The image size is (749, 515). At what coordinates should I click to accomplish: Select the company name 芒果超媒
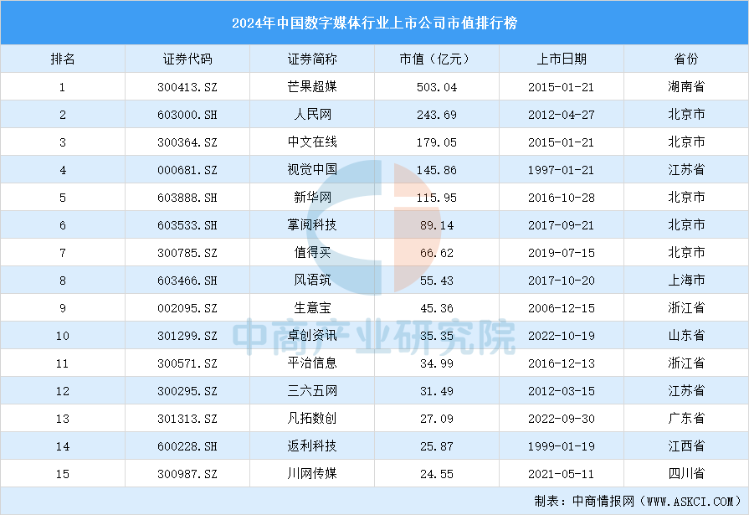point(312,86)
